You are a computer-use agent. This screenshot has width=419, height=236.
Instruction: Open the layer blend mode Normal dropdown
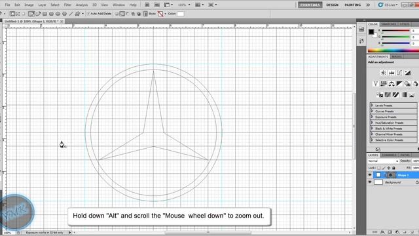(x=383, y=161)
